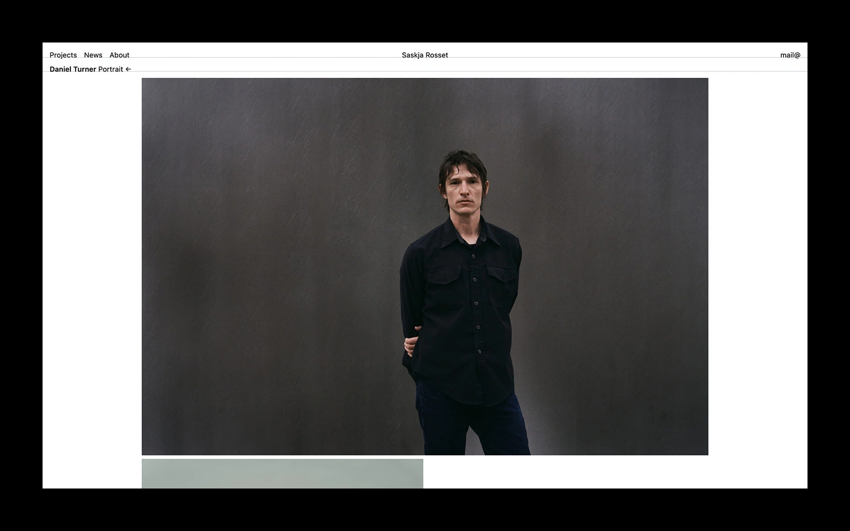The image size is (850, 531).
Task: Click the Daniel Turner project title
Action: point(73,69)
